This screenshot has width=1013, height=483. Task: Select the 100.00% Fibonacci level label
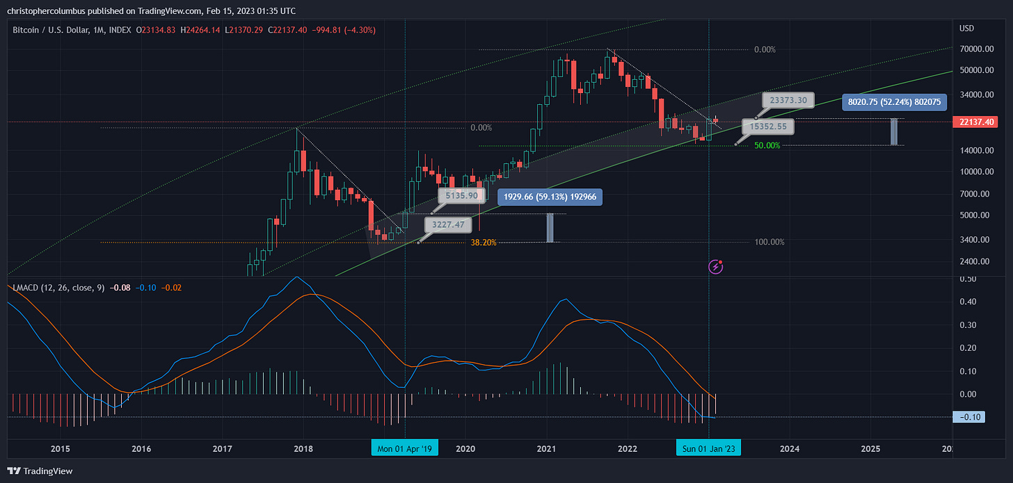click(x=769, y=242)
